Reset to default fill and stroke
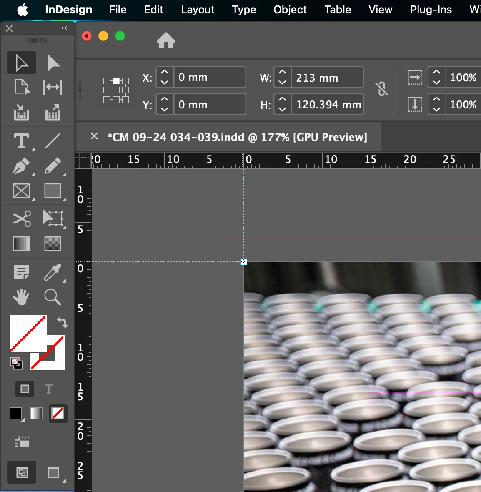481x492 pixels. (16, 364)
